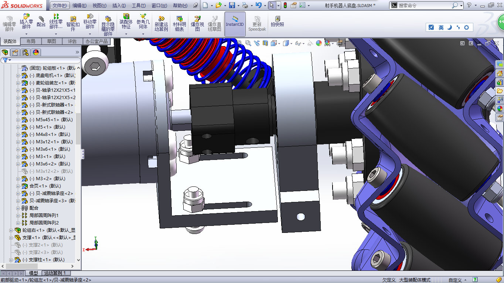Switch to the 布局 tab
The height and width of the screenshot is (283, 504).
(x=31, y=41)
